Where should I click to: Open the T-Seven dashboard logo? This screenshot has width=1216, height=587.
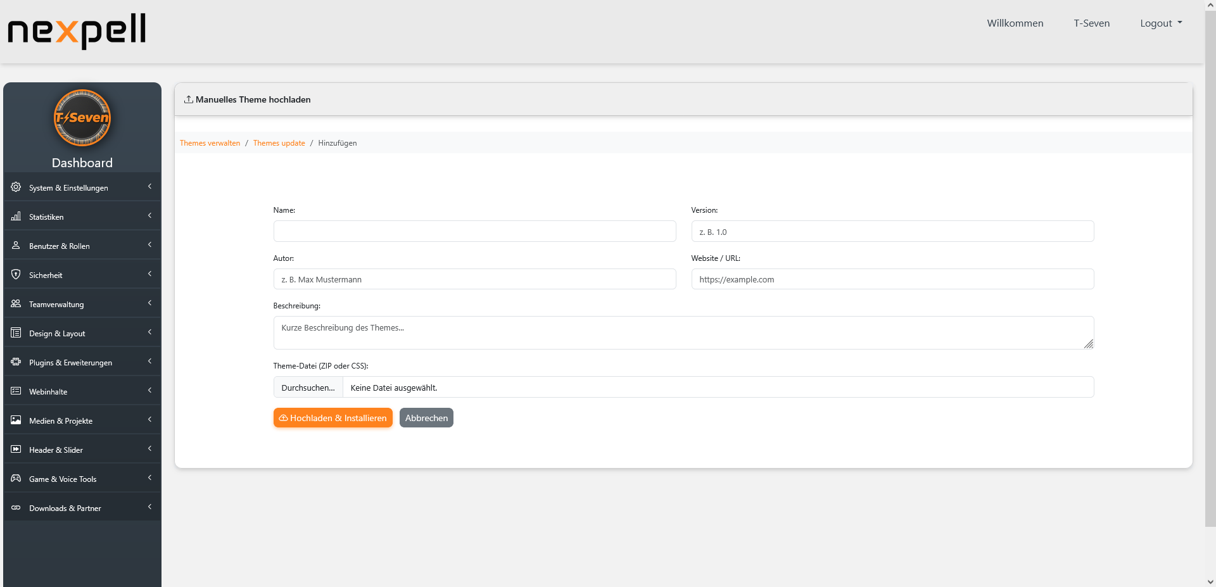[82, 118]
